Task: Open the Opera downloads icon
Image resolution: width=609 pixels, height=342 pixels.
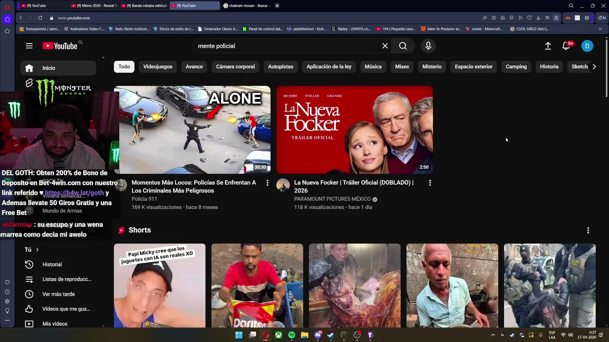Action: click(x=538, y=18)
